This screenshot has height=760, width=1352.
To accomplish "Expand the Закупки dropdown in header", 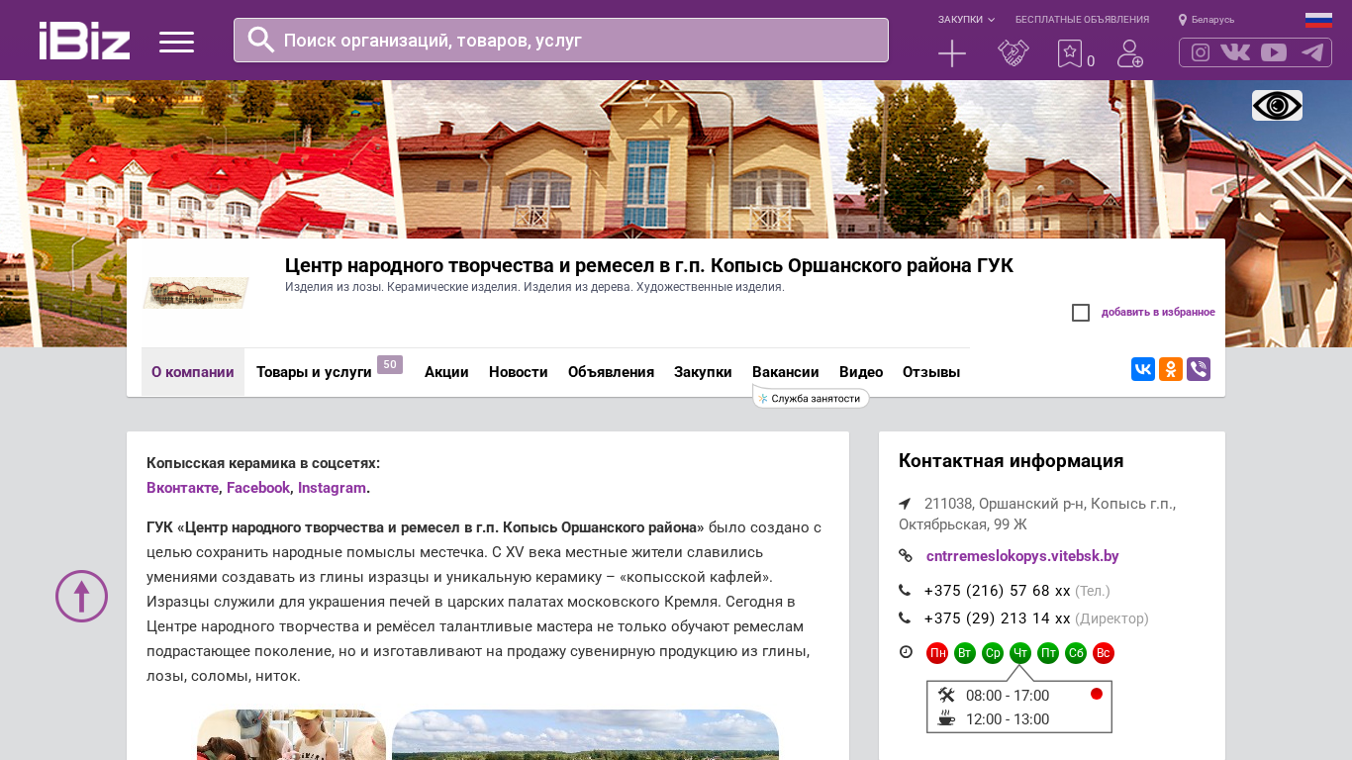I will (966, 20).
